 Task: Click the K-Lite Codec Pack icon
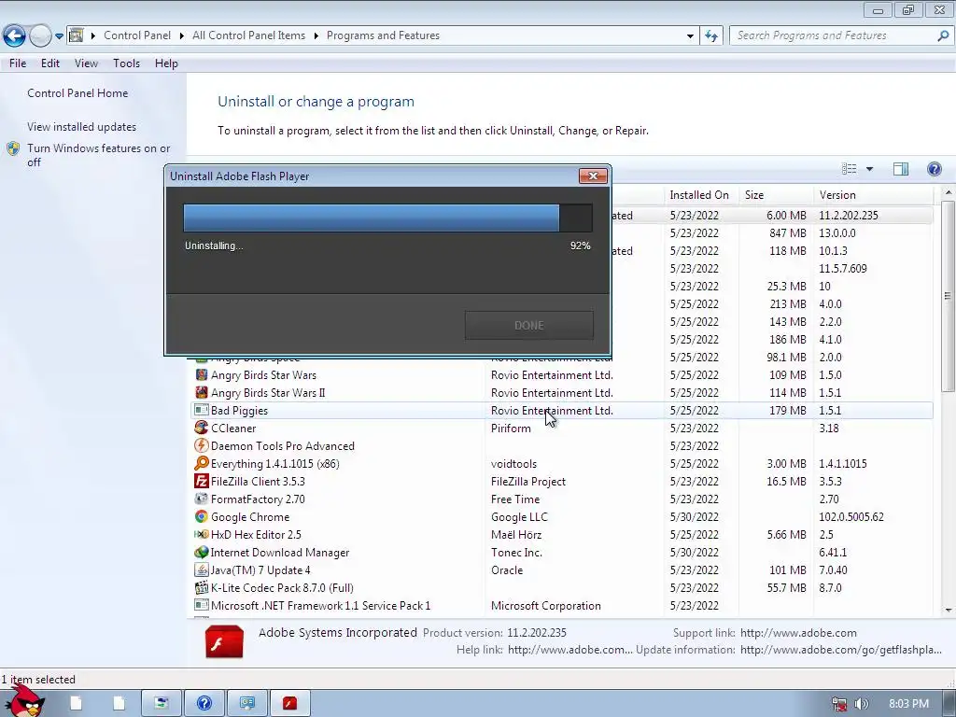point(202,587)
